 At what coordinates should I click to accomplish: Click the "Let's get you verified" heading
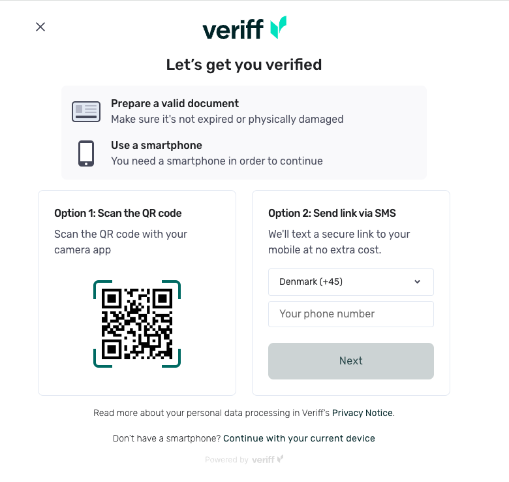point(244,65)
